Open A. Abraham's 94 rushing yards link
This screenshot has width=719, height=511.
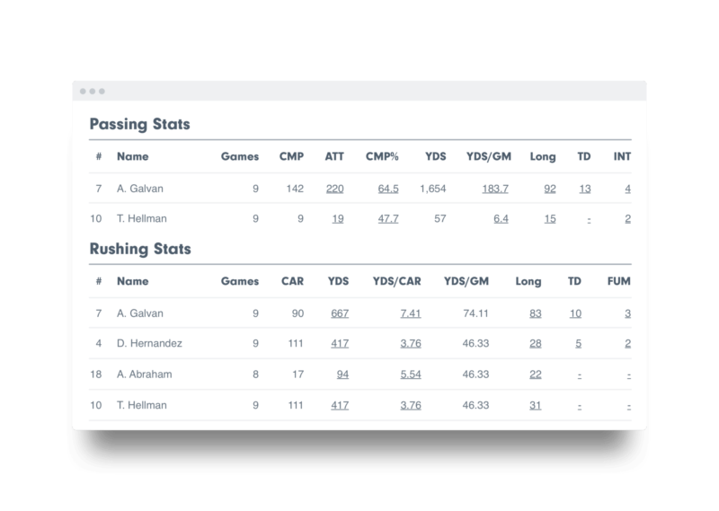[342, 374]
